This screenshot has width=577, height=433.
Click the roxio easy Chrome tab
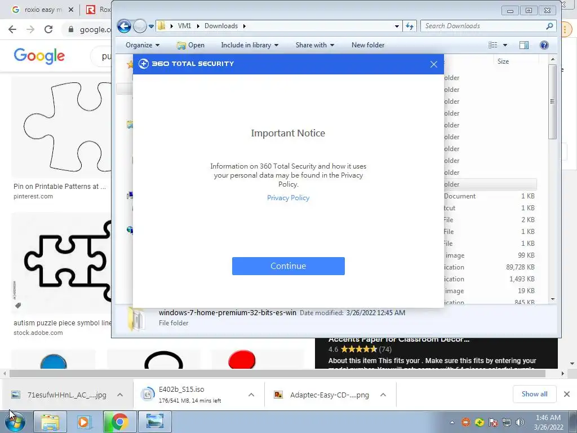42,10
